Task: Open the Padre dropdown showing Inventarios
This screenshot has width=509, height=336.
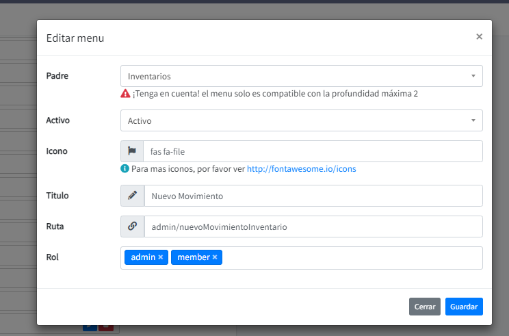Action: click(x=294, y=76)
